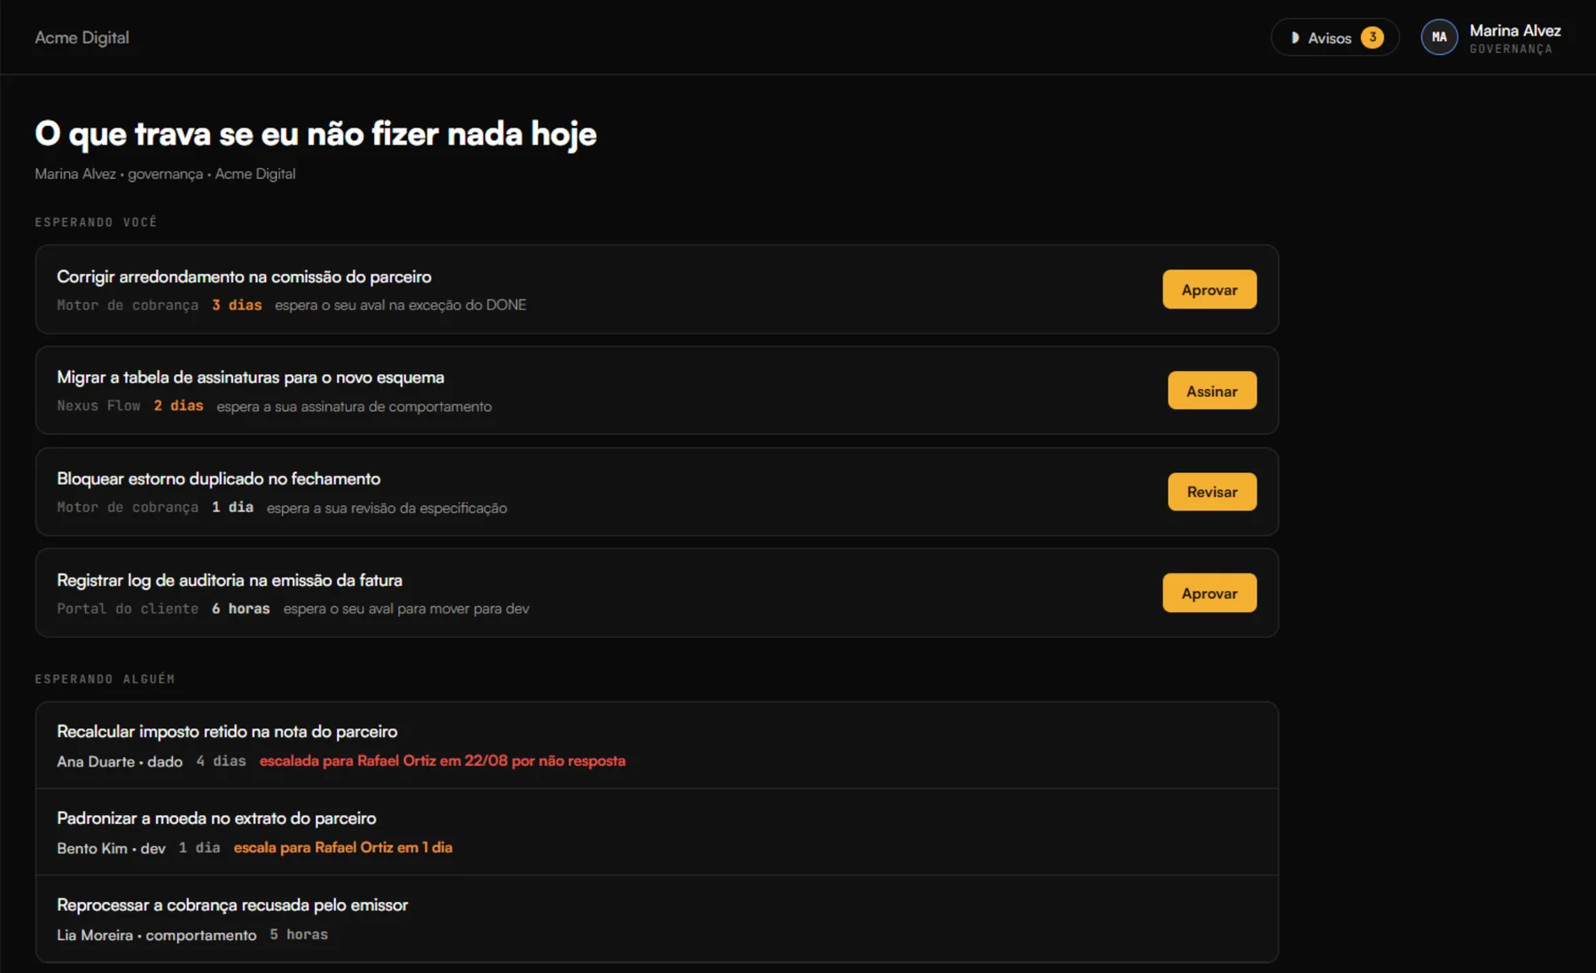
Task: Click the Marina Alvez profile name
Action: coord(1514,30)
